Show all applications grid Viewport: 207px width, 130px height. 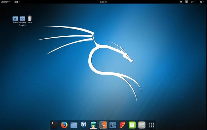[x=152, y=125]
